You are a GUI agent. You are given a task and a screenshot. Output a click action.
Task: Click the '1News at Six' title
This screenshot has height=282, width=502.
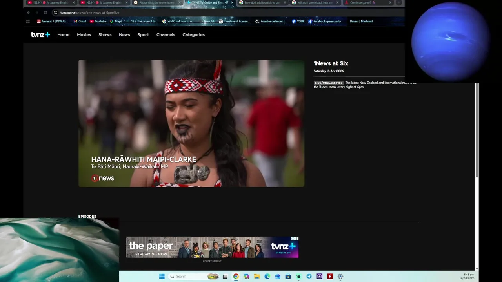pyautogui.click(x=331, y=63)
